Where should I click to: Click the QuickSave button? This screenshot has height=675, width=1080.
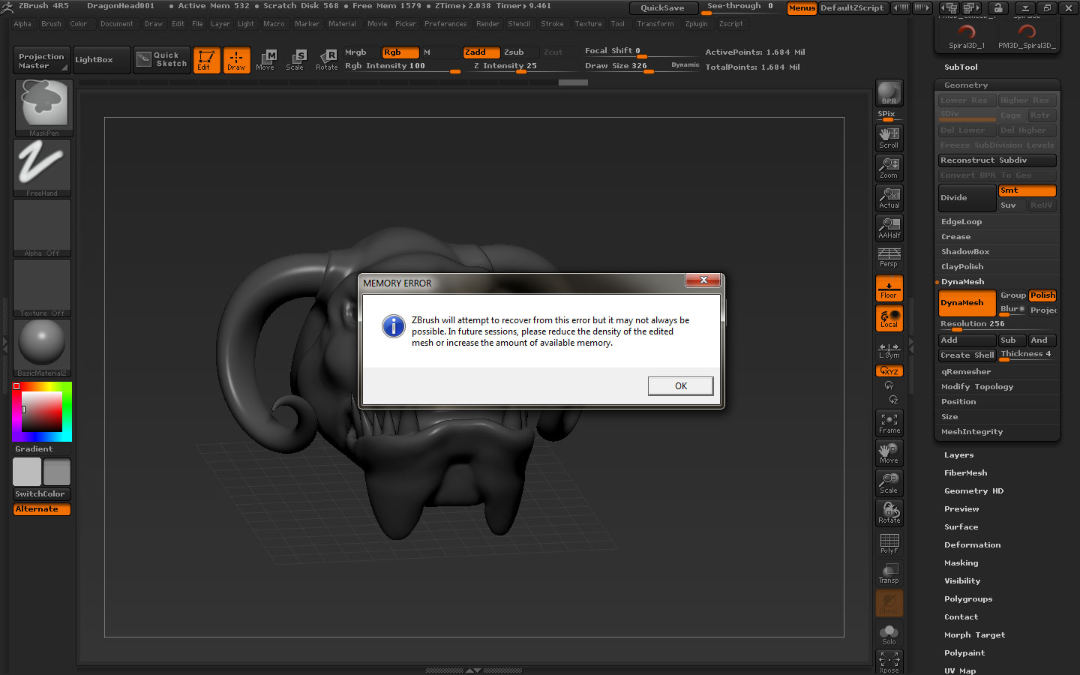point(662,7)
